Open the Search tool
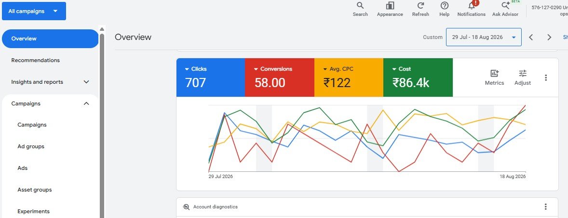This screenshot has height=218, width=568. tap(360, 10)
